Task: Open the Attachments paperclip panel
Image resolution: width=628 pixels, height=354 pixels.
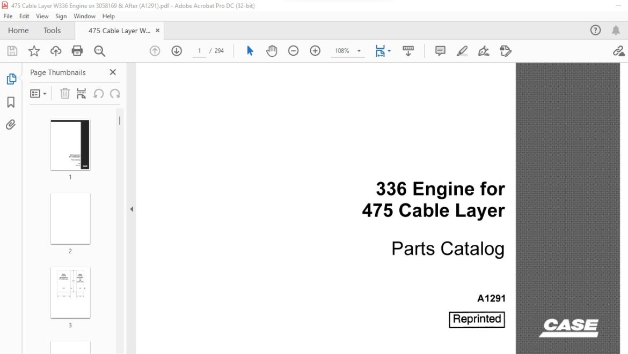Action: pyautogui.click(x=11, y=125)
